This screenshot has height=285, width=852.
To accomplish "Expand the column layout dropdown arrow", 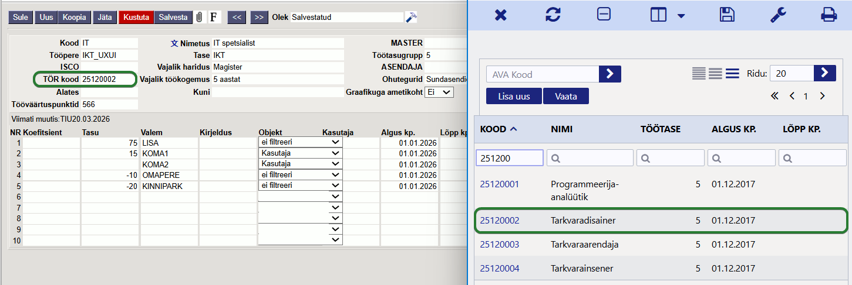I will click(x=681, y=16).
